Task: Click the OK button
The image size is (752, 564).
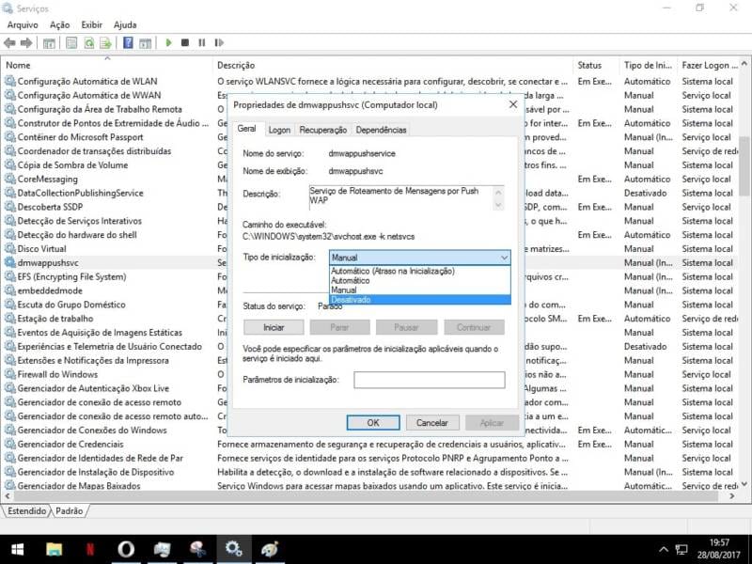Action: [x=373, y=422]
